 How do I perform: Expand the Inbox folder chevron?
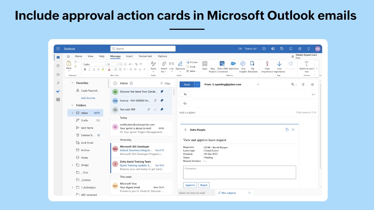pos(73,113)
